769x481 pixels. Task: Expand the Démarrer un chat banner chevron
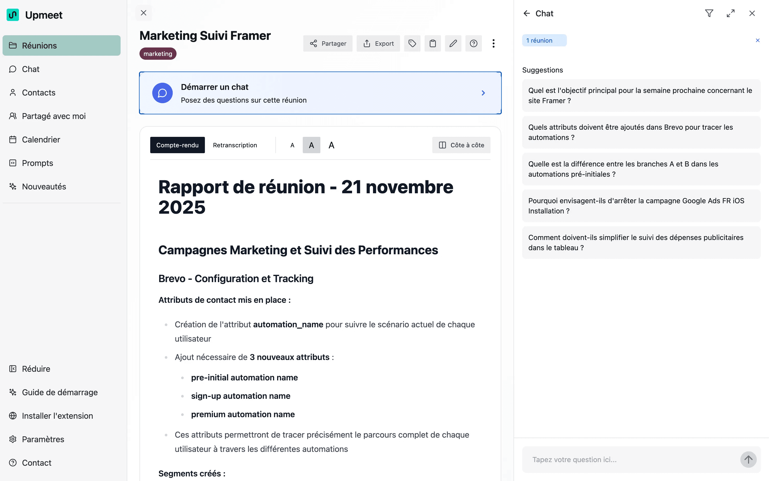tap(483, 93)
